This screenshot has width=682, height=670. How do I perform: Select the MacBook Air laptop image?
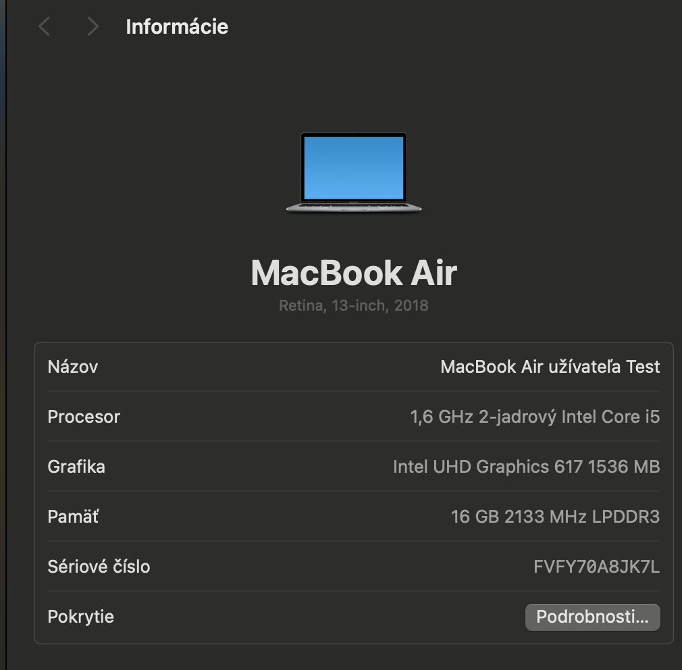(356, 172)
